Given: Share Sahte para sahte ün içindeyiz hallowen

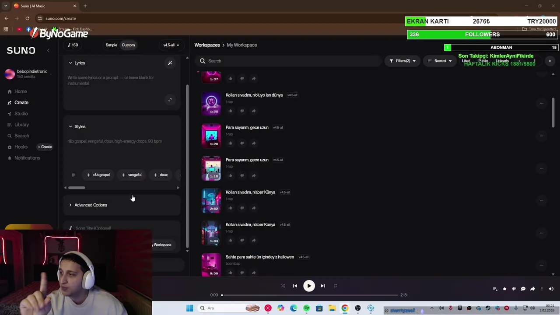Looking at the screenshot, I should click(254, 273).
